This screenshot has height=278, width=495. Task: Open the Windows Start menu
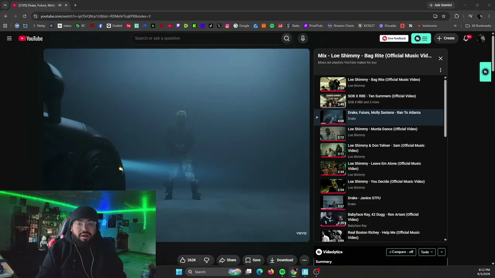(179, 272)
